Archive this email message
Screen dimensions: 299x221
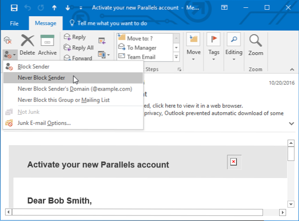tap(48, 45)
